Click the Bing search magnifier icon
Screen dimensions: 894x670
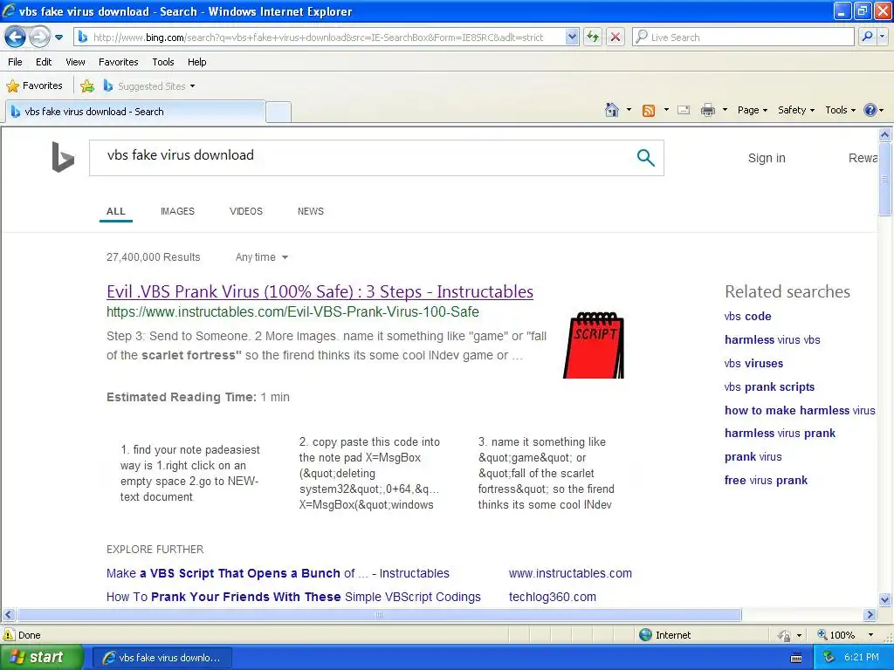pyautogui.click(x=645, y=157)
